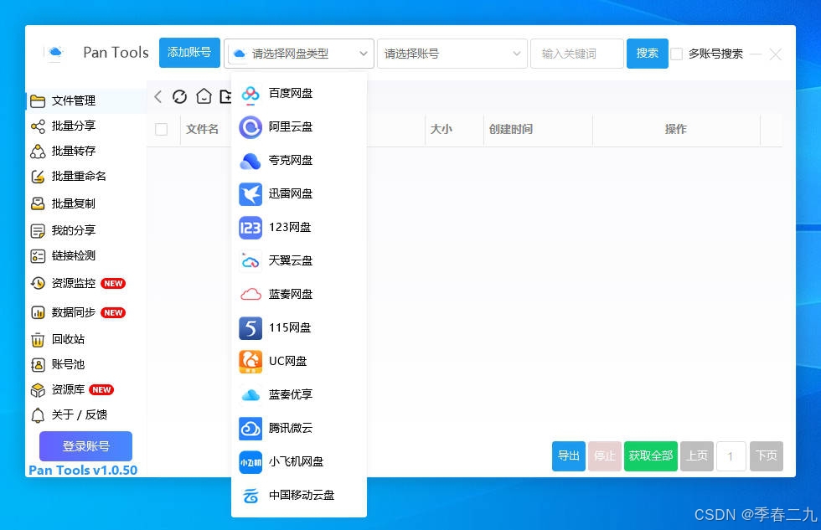Image resolution: width=821 pixels, height=530 pixels.
Task: Open the 文件管理 folder icon
Action: 38,101
